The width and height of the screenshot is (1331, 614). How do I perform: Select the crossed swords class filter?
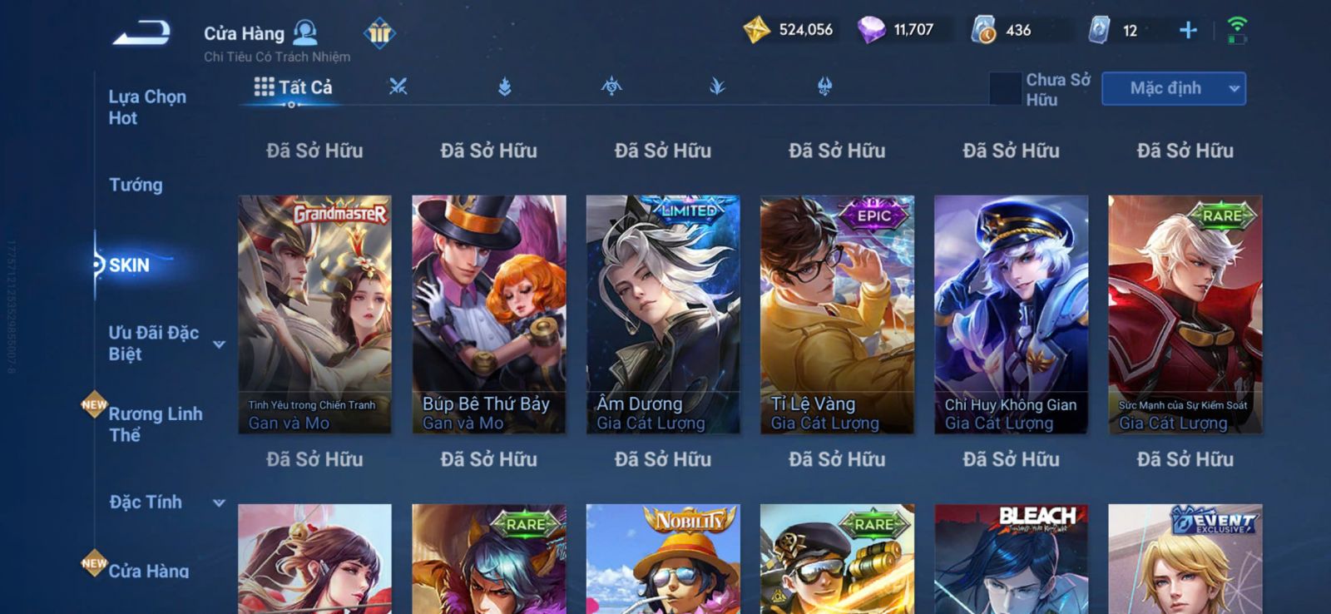click(398, 86)
